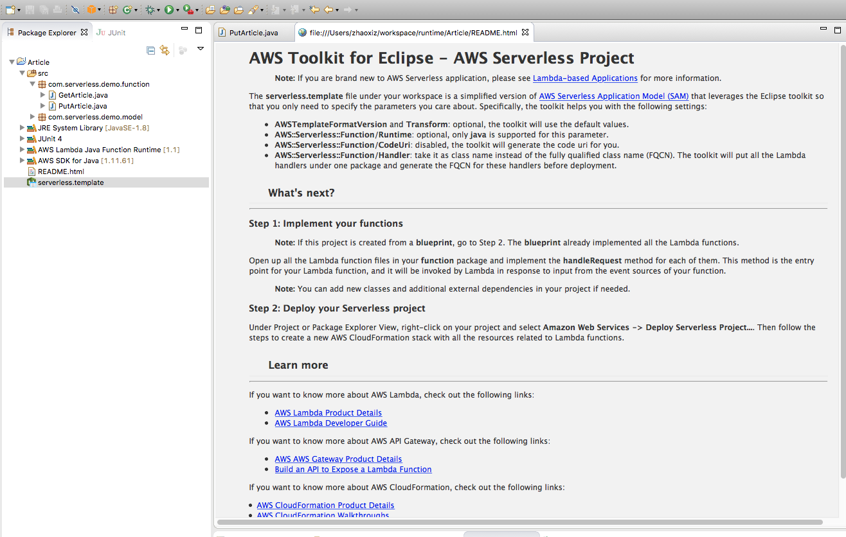Open the AWS AWS Gateway Product Details link
This screenshot has width=846, height=537.
point(338,459)
